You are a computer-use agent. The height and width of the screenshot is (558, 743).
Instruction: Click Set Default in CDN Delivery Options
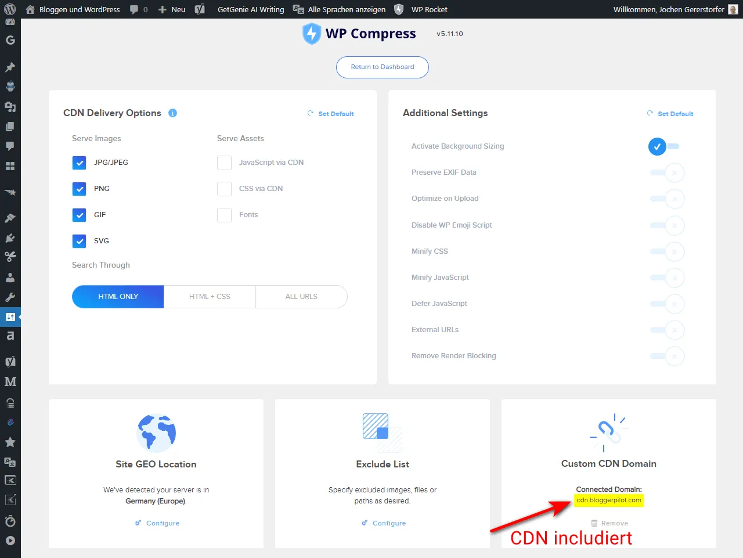click(331, 114)
